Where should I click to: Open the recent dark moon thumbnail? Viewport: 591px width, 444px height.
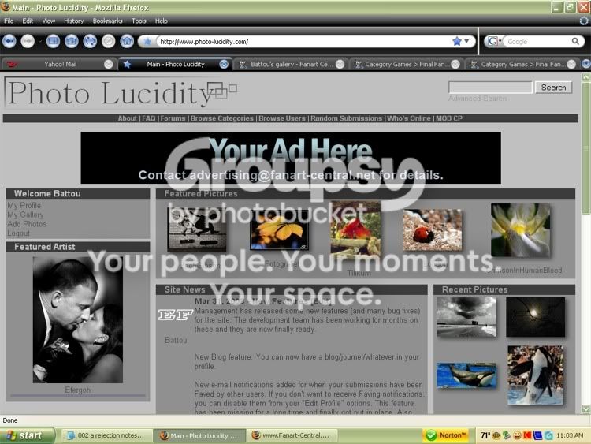point(536,317)
